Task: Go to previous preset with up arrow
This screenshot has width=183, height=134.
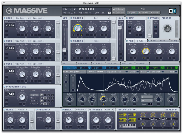Action: point(114,9)
